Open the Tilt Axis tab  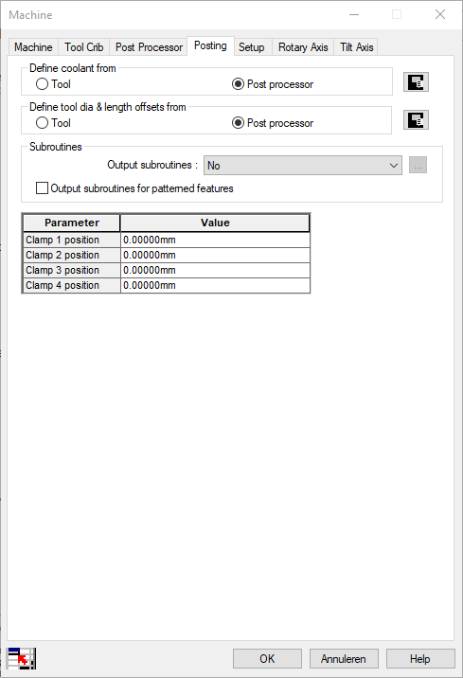[x=356, y=47]
